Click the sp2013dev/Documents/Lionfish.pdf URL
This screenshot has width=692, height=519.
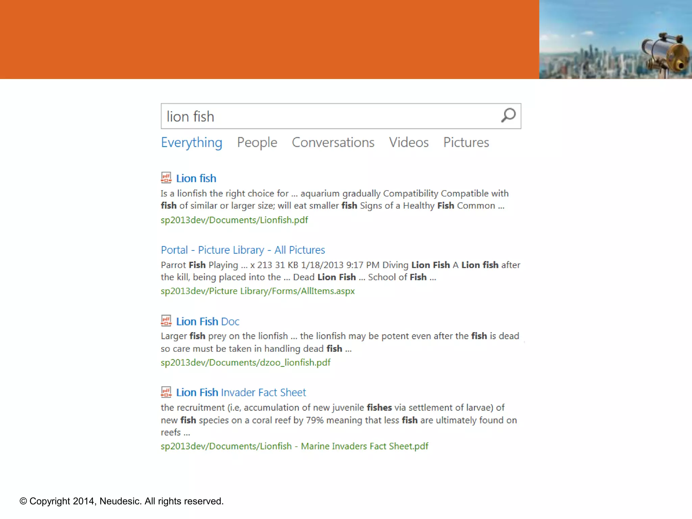[x=234, y=220]
